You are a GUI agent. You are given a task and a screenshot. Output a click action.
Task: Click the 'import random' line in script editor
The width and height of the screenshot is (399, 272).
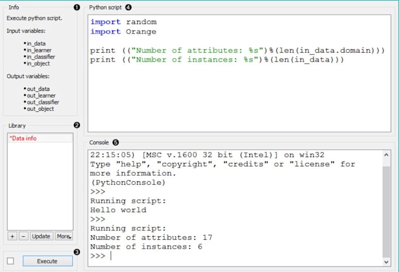tap(124, 22)
